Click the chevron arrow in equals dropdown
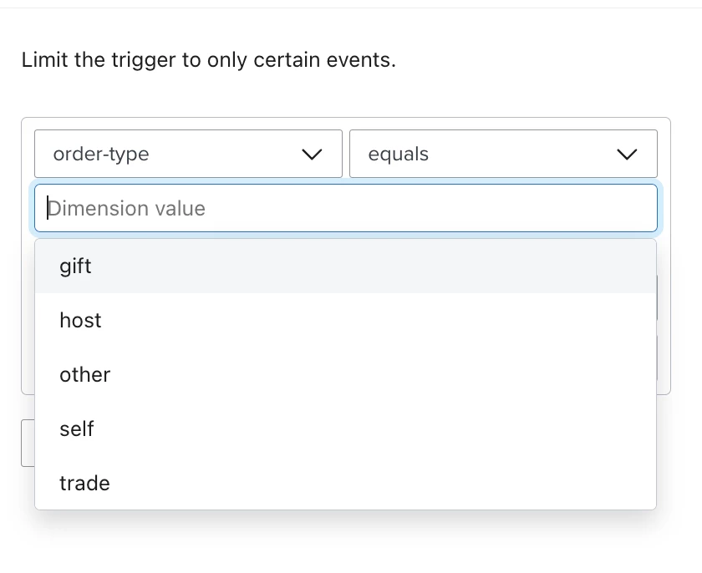Image resolution: width=702 pixels, height=573 pixels. pyautogui.click(x=627, y=155)
